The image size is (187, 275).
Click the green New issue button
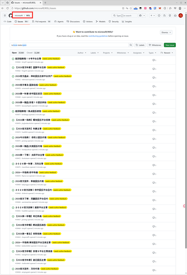pyautogui.click(x=170, y=45)
